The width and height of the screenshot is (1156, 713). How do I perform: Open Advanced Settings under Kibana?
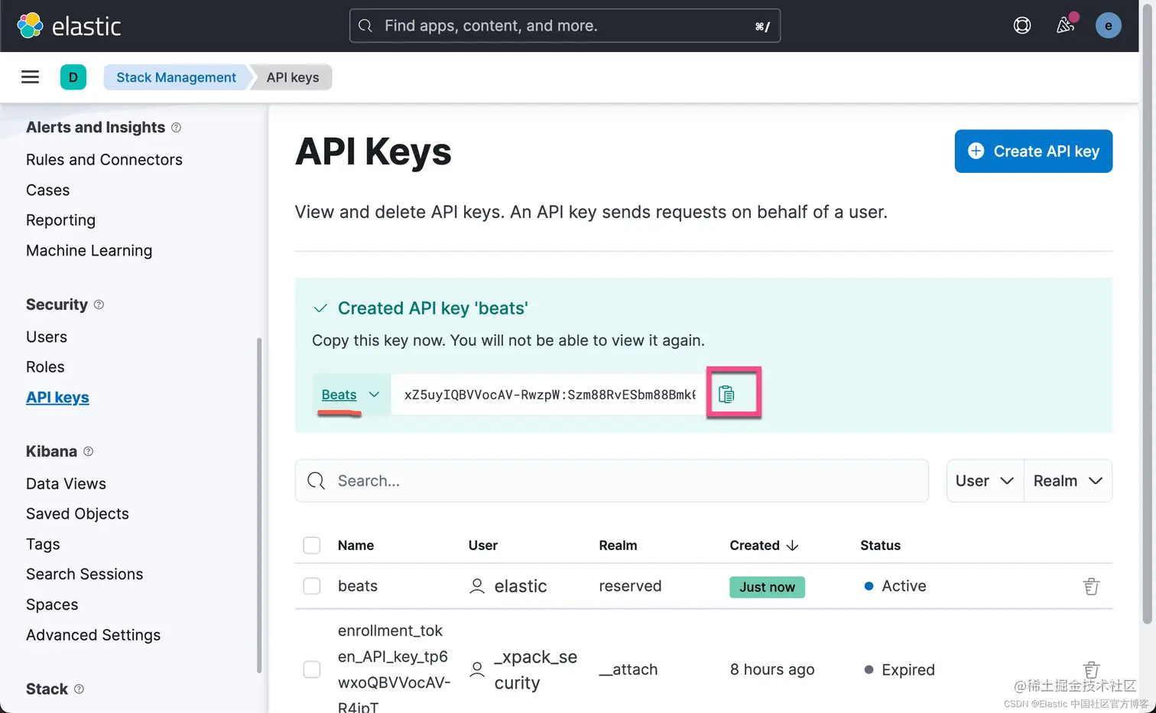93,635
